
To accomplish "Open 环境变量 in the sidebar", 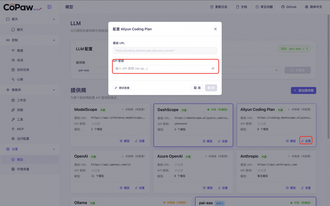I will [x=23, y=169].
